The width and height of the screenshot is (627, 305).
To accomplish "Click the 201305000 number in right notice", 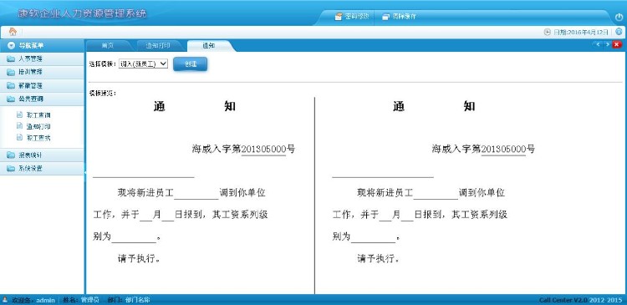I will coord(503,149).
